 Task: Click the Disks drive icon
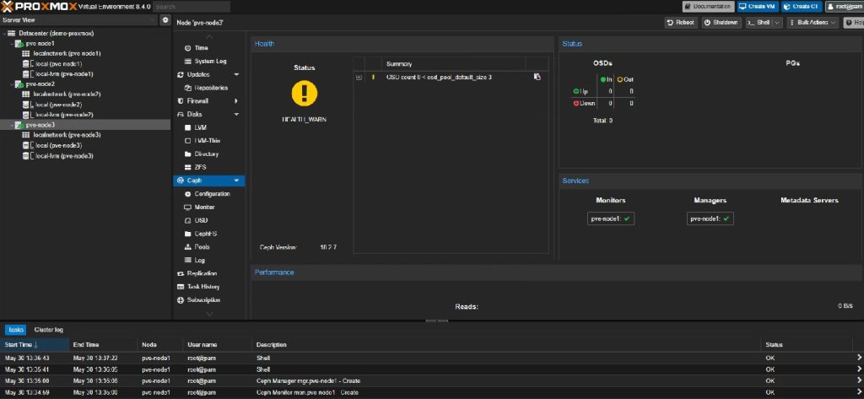point(181,114)
